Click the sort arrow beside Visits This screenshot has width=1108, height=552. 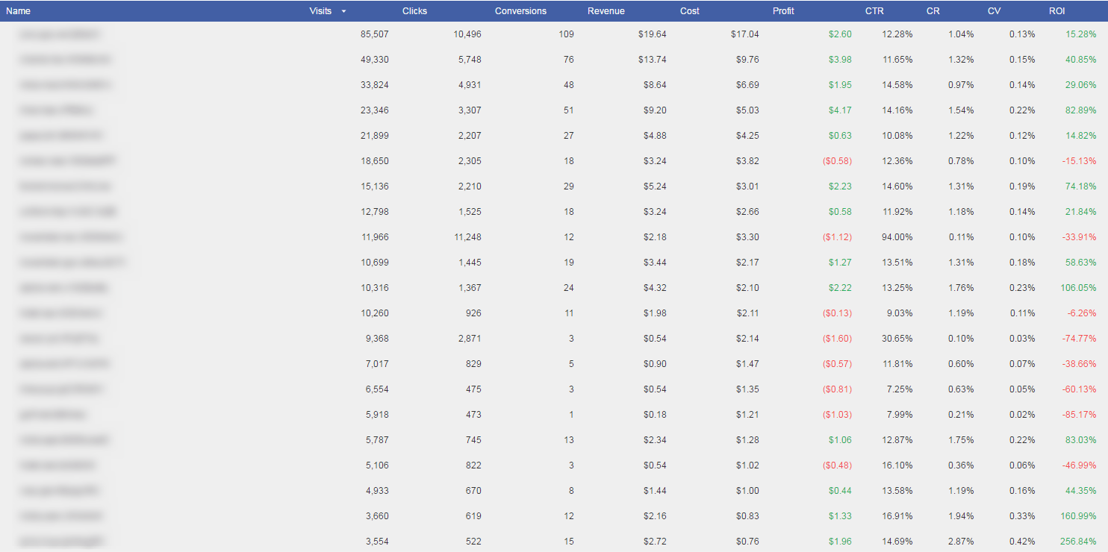click(343, 11)
